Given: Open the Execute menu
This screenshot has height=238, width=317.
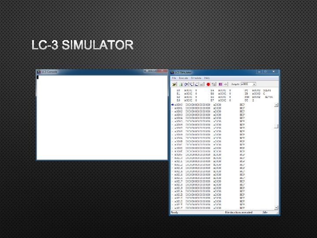Looking at the screenshot, I should [183, 78].
